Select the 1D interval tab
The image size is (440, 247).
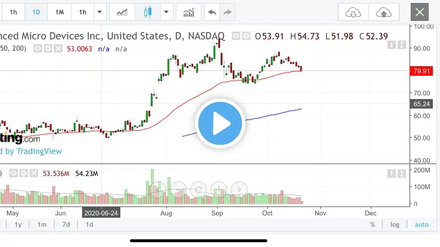coord(36,12)
